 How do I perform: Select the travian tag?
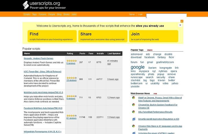161,80
